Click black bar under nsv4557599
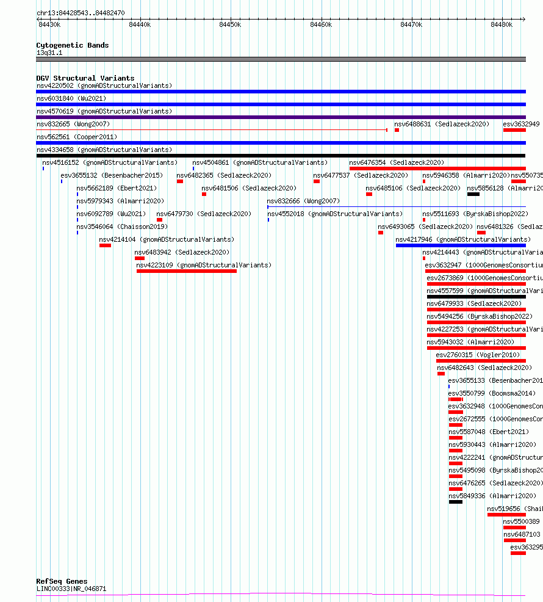Image resolution: width=543 pixels, height=602 pixels. (476, 297)
